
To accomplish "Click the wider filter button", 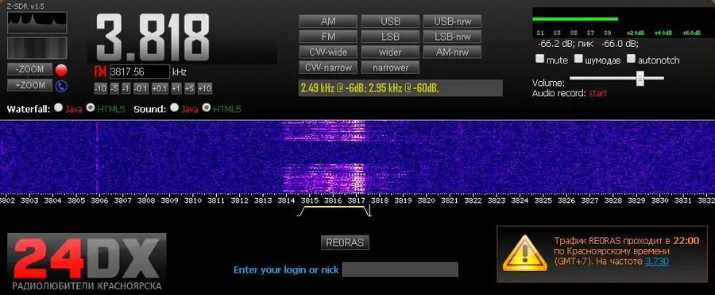I will point(390,52).
